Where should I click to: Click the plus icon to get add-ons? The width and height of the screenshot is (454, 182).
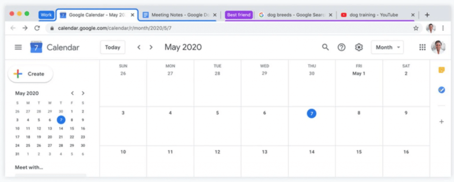[x=441, y=121]
